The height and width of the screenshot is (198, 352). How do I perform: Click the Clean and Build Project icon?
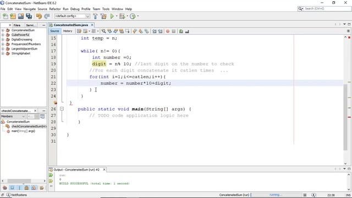(103, 16)
